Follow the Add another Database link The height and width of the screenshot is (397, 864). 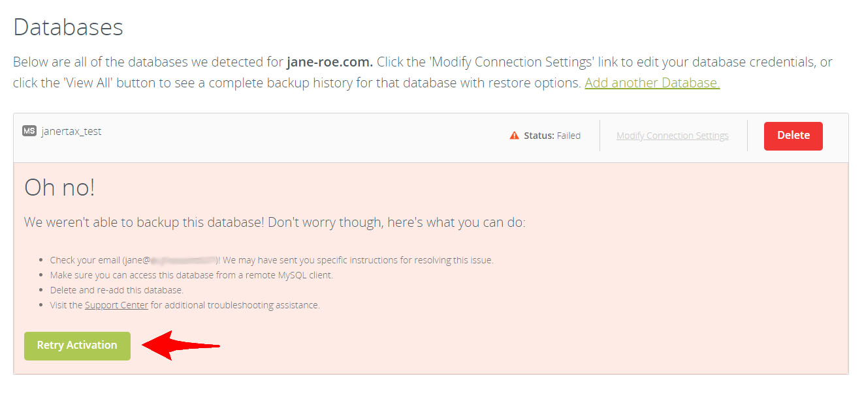(652, 83)
